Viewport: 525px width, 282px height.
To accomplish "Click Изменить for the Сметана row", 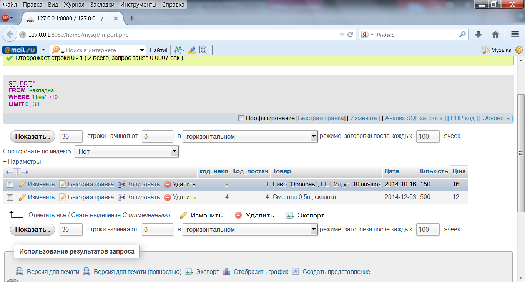I will [37, 197].
